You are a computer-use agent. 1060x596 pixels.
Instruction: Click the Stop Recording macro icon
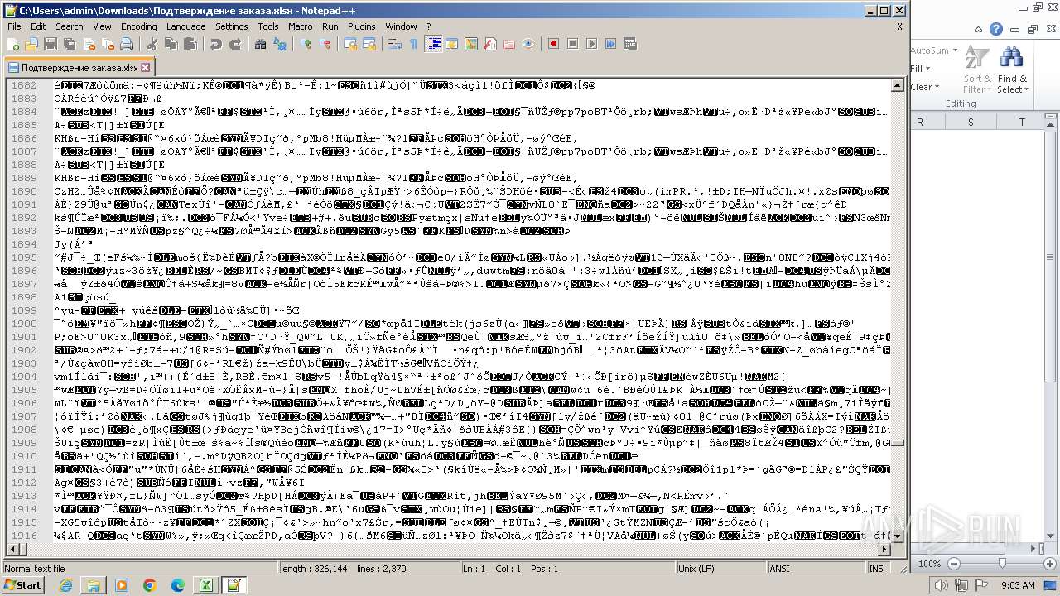[x=573, y=44]
